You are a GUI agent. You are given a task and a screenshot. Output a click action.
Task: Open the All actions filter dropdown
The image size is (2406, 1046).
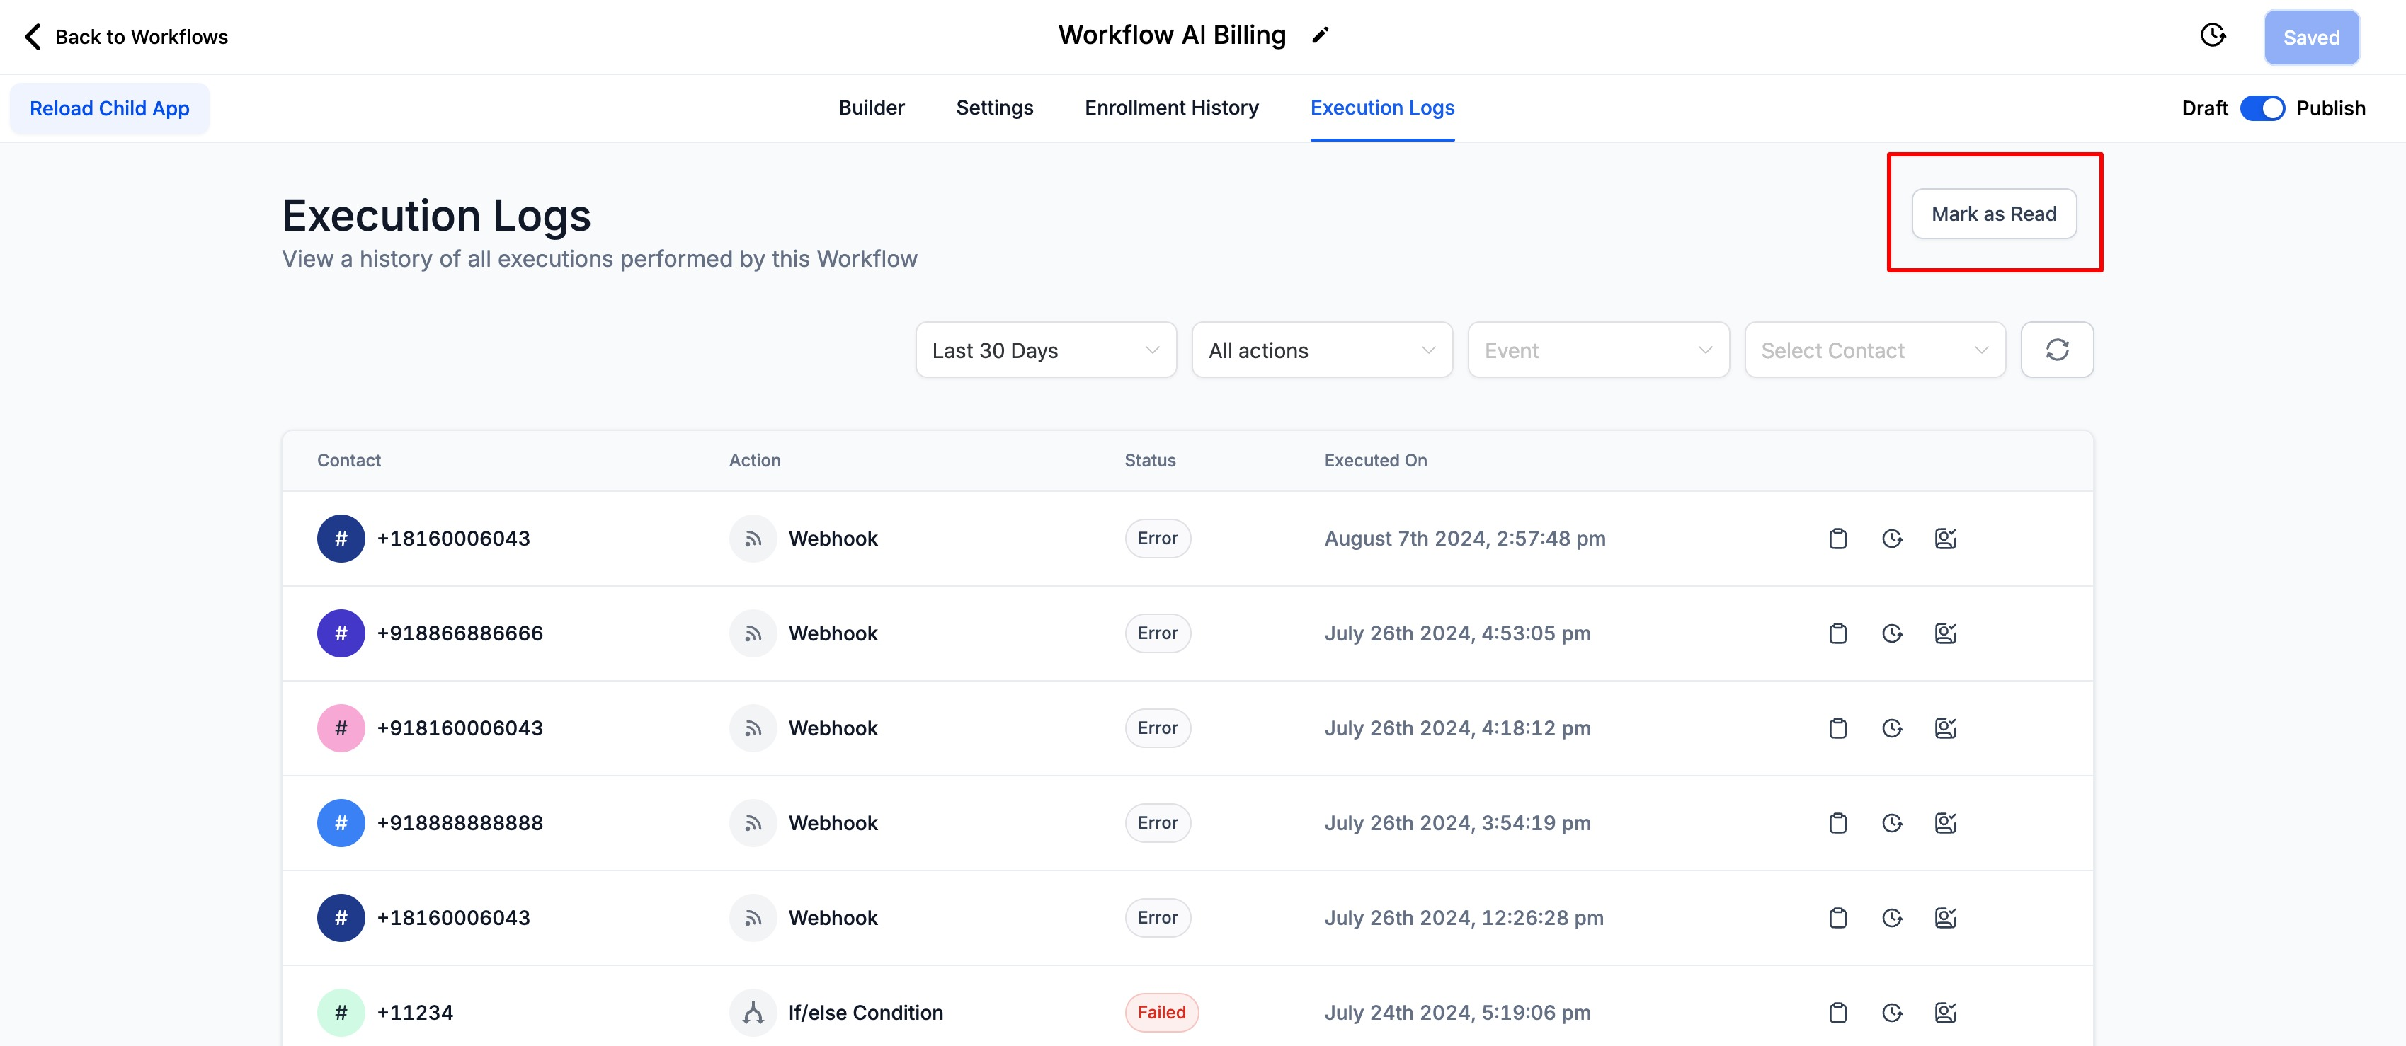coord(1322,350)
